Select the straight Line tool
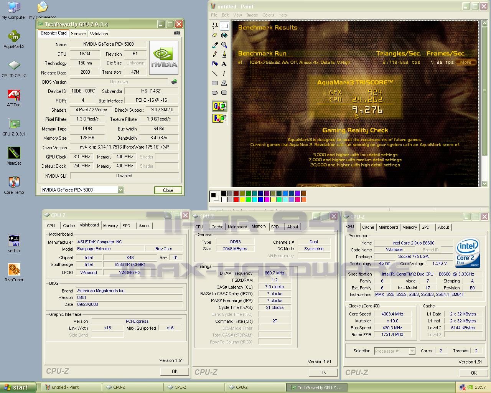The width and height of the screenshot is (491, 393). coord(215,73)
